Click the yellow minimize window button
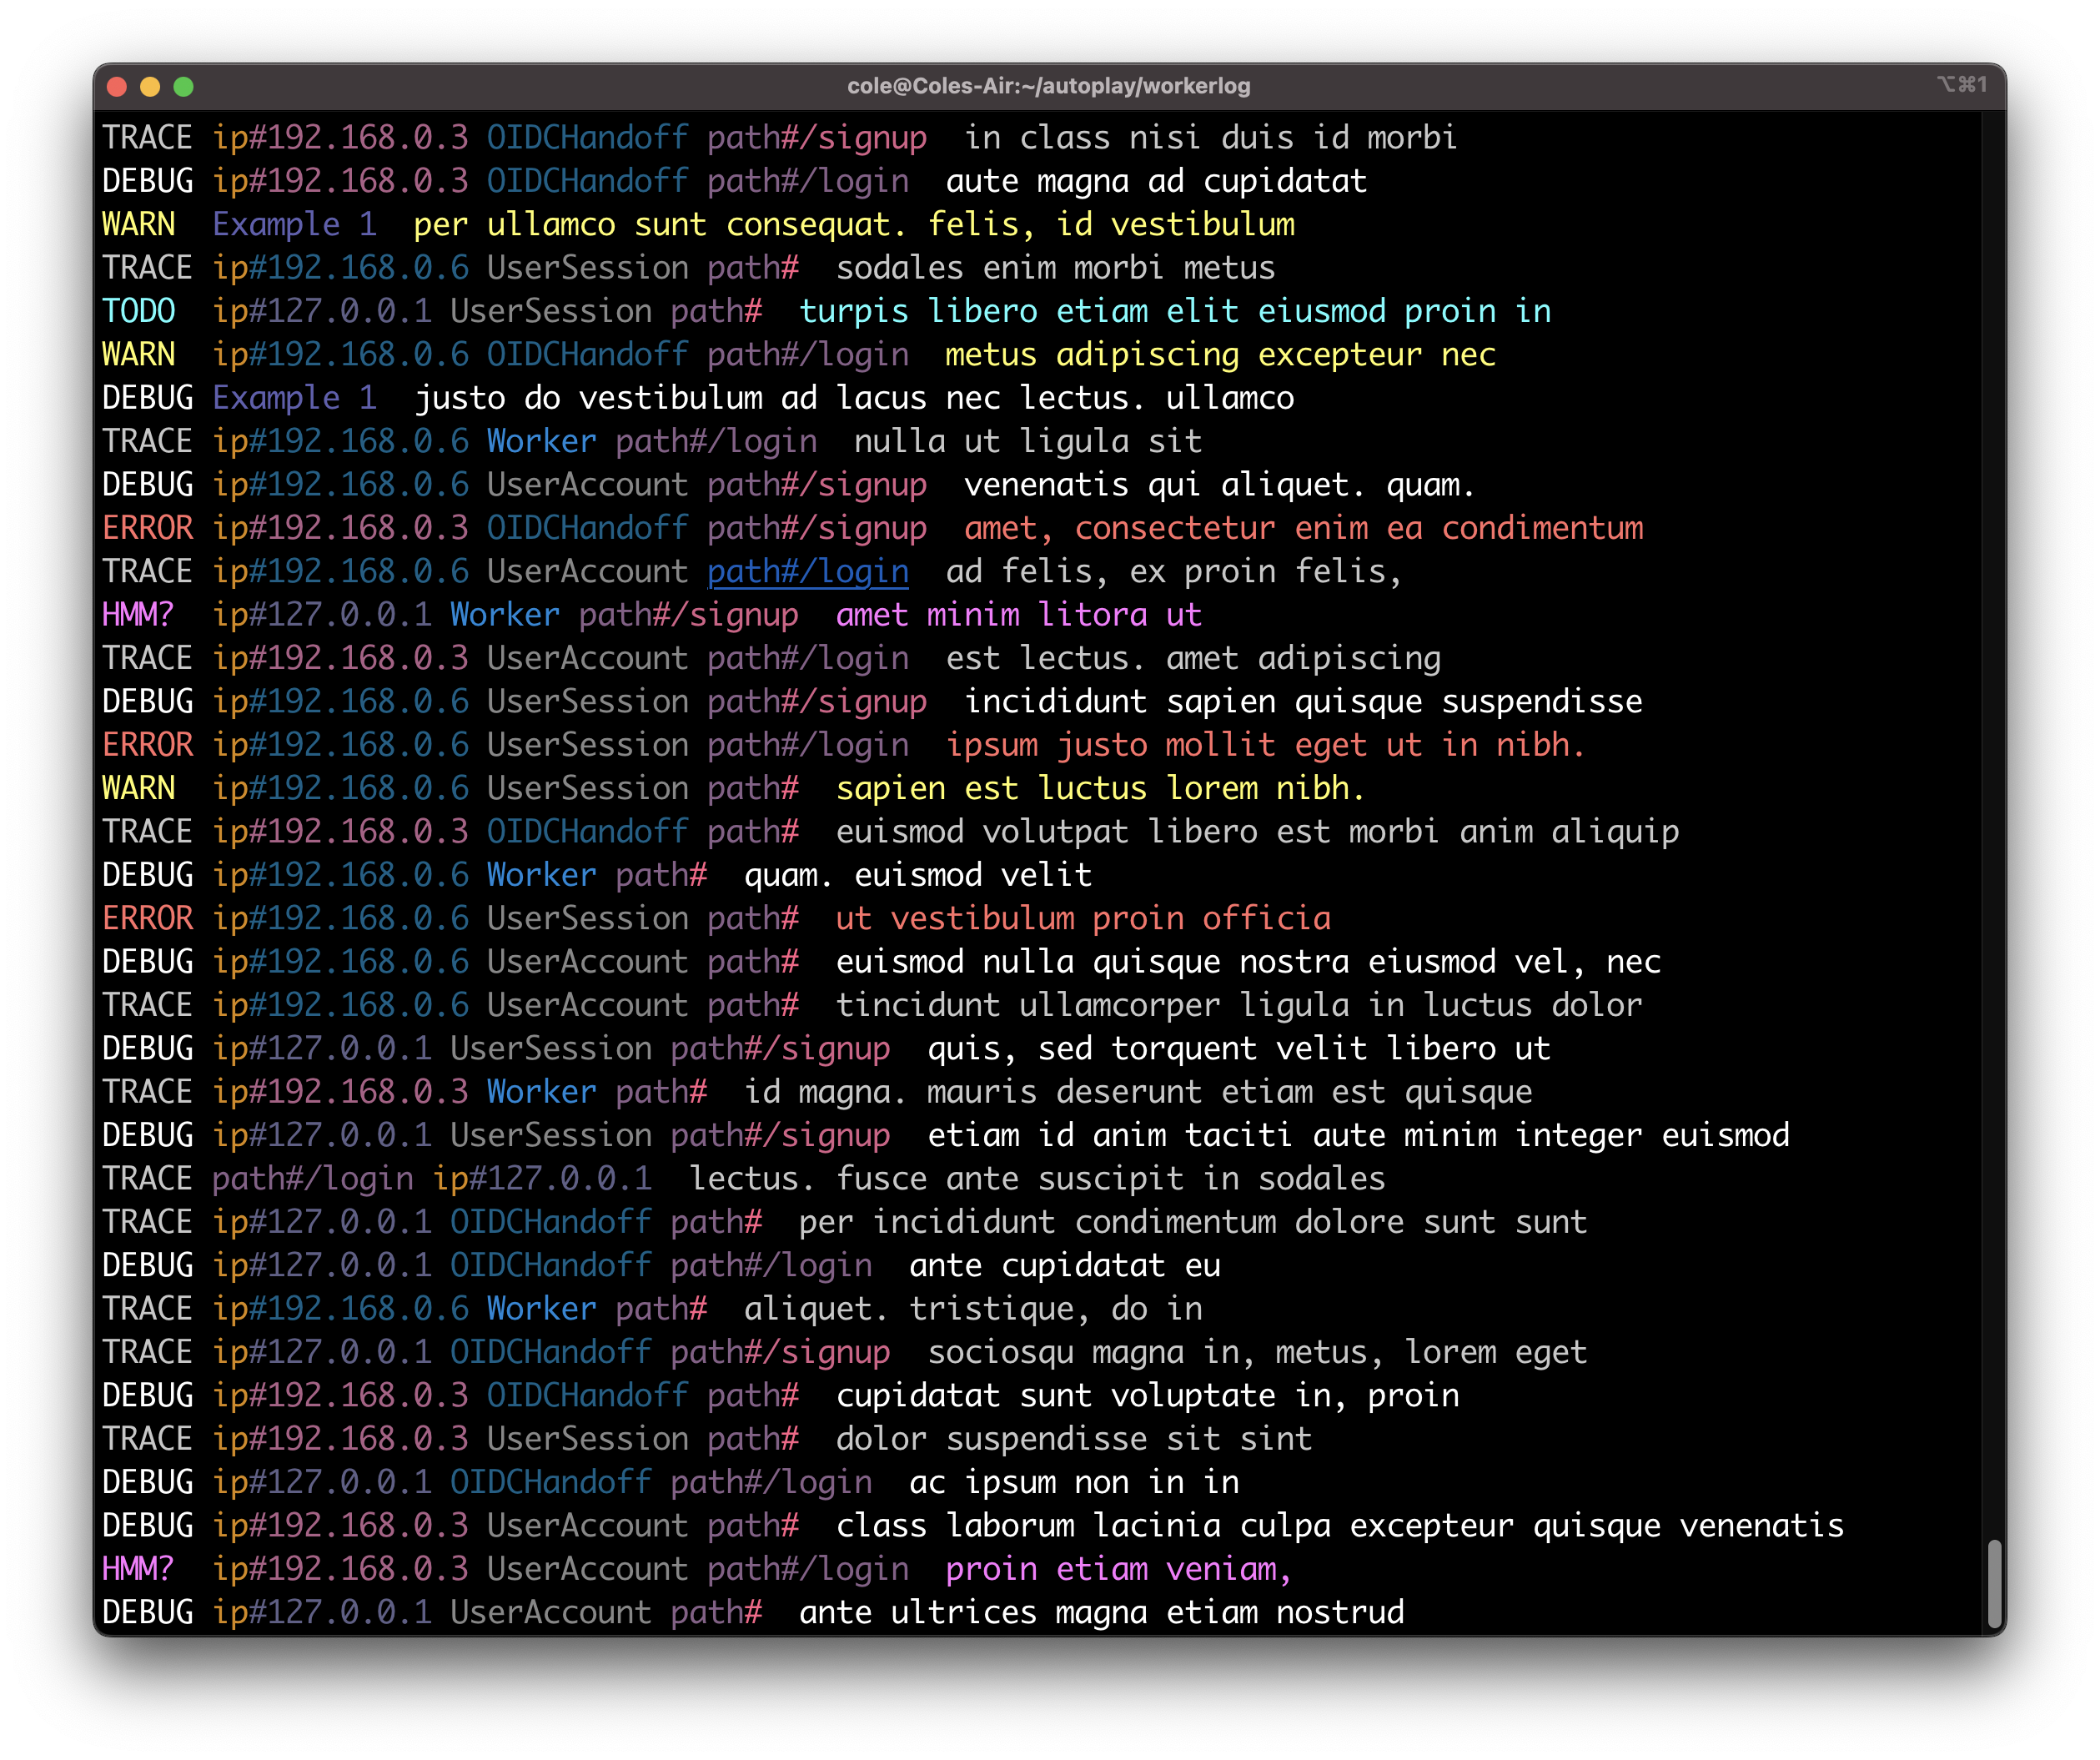The height and width of the screenshot is (1760, 2100). point(150,87)
